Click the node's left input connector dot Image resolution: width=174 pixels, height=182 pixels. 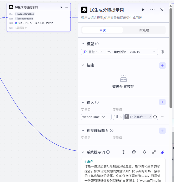point(7,17)
